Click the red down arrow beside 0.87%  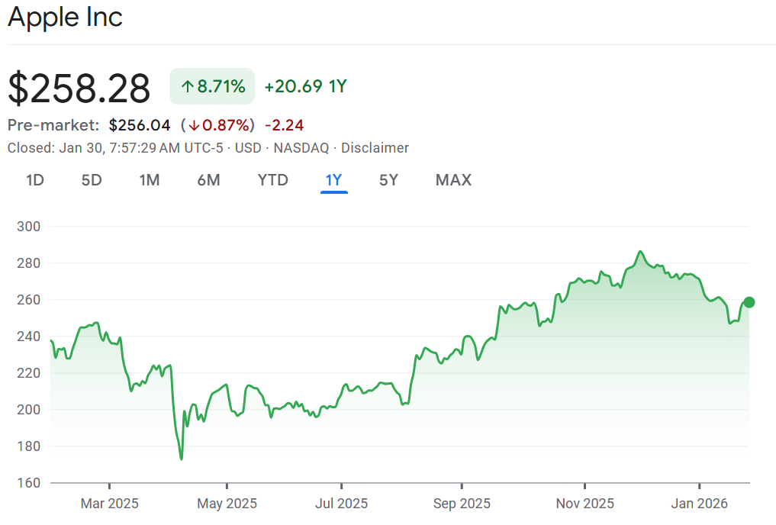[194, 125]
